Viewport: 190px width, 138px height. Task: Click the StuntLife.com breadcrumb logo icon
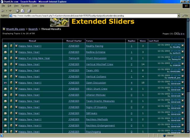point(4,29)
